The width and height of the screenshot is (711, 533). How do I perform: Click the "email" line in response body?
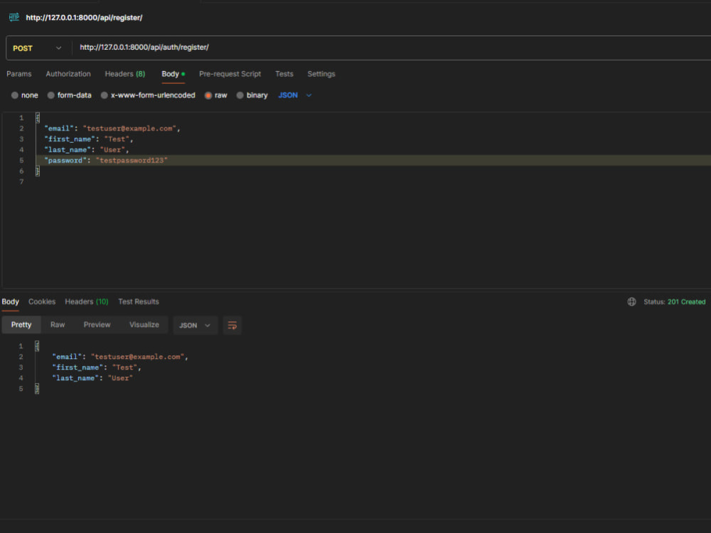point(120,357)
